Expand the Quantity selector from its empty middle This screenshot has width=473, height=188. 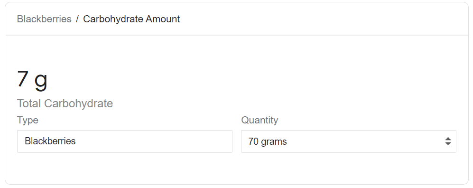[365, 141]
